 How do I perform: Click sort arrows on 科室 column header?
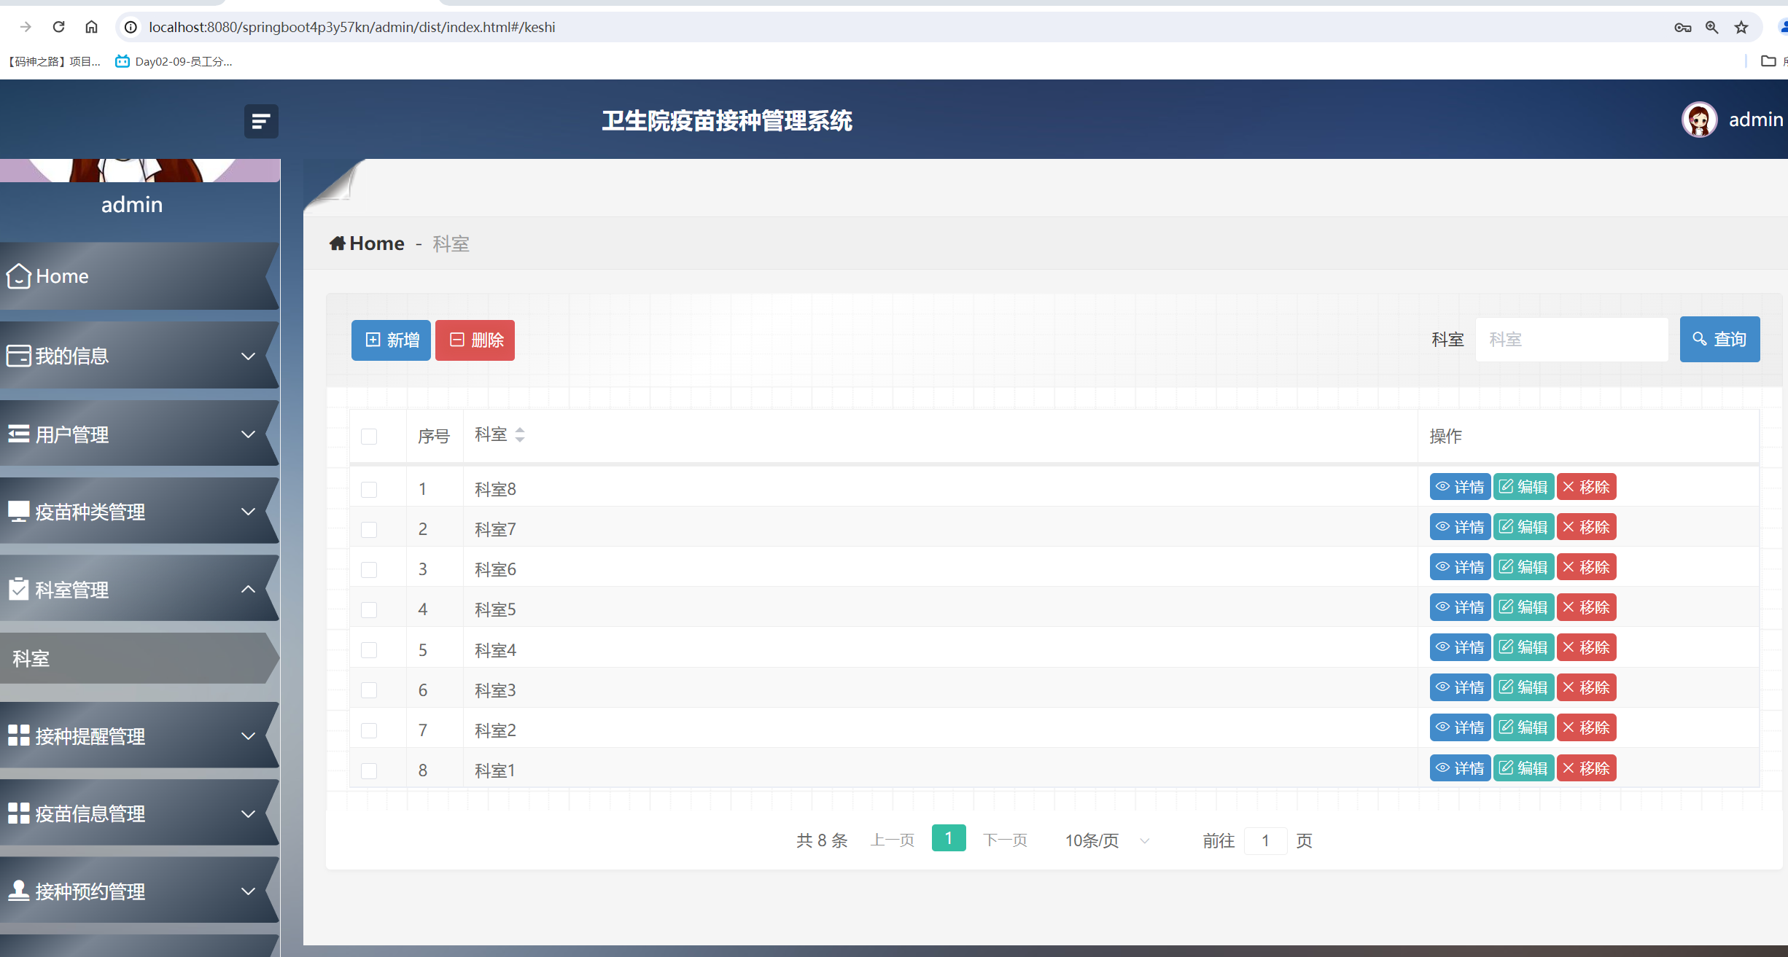(x=520, y=435)
